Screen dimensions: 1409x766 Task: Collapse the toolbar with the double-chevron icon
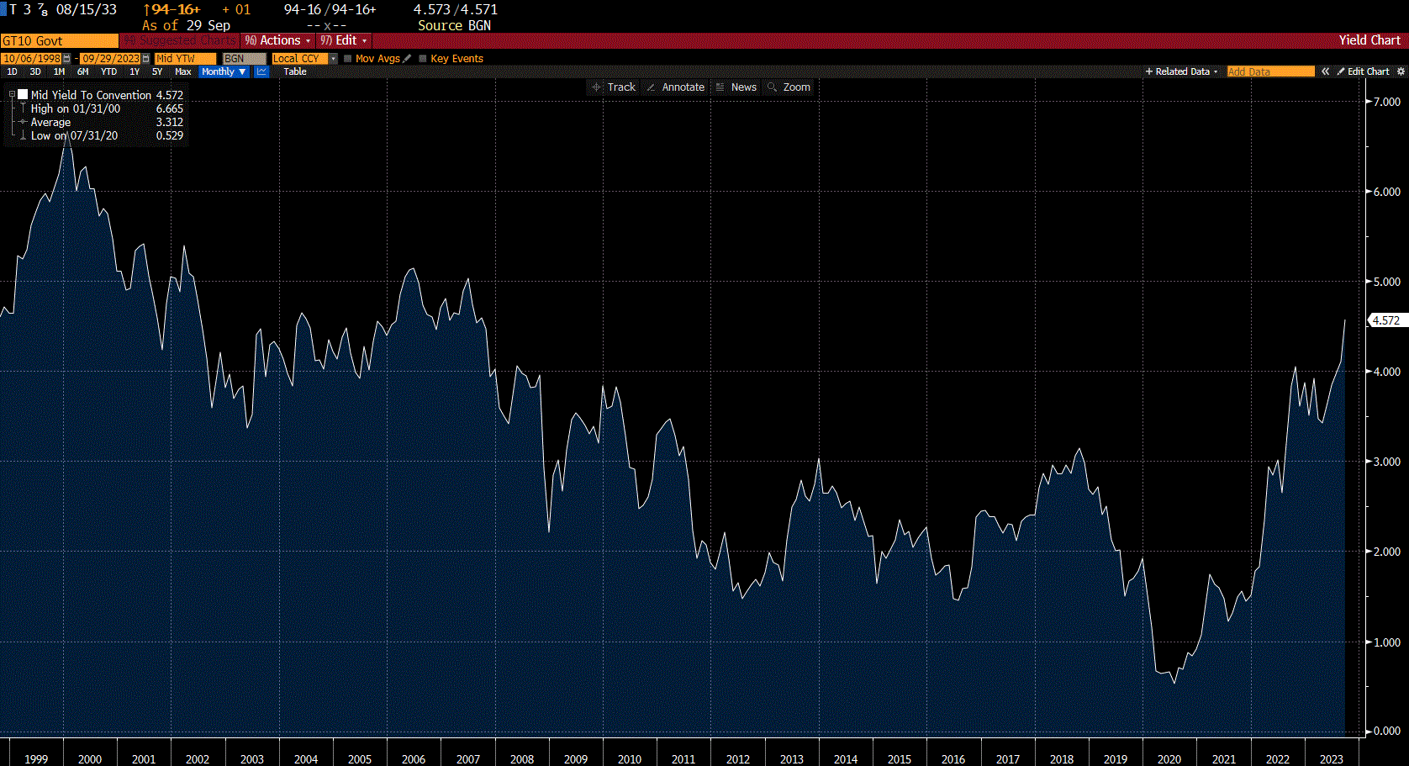1325,71
